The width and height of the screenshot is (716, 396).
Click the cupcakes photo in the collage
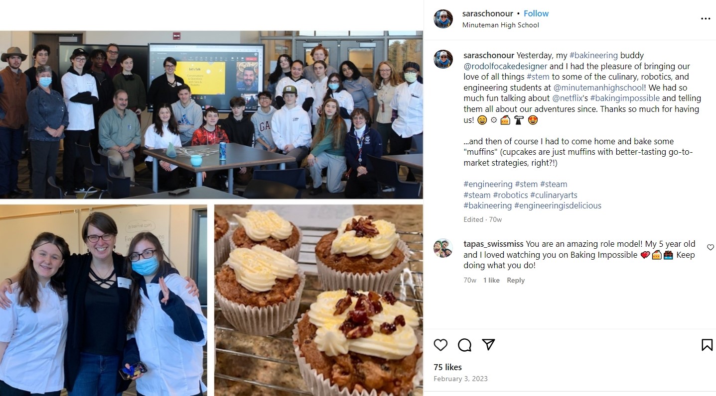[318, 300]
